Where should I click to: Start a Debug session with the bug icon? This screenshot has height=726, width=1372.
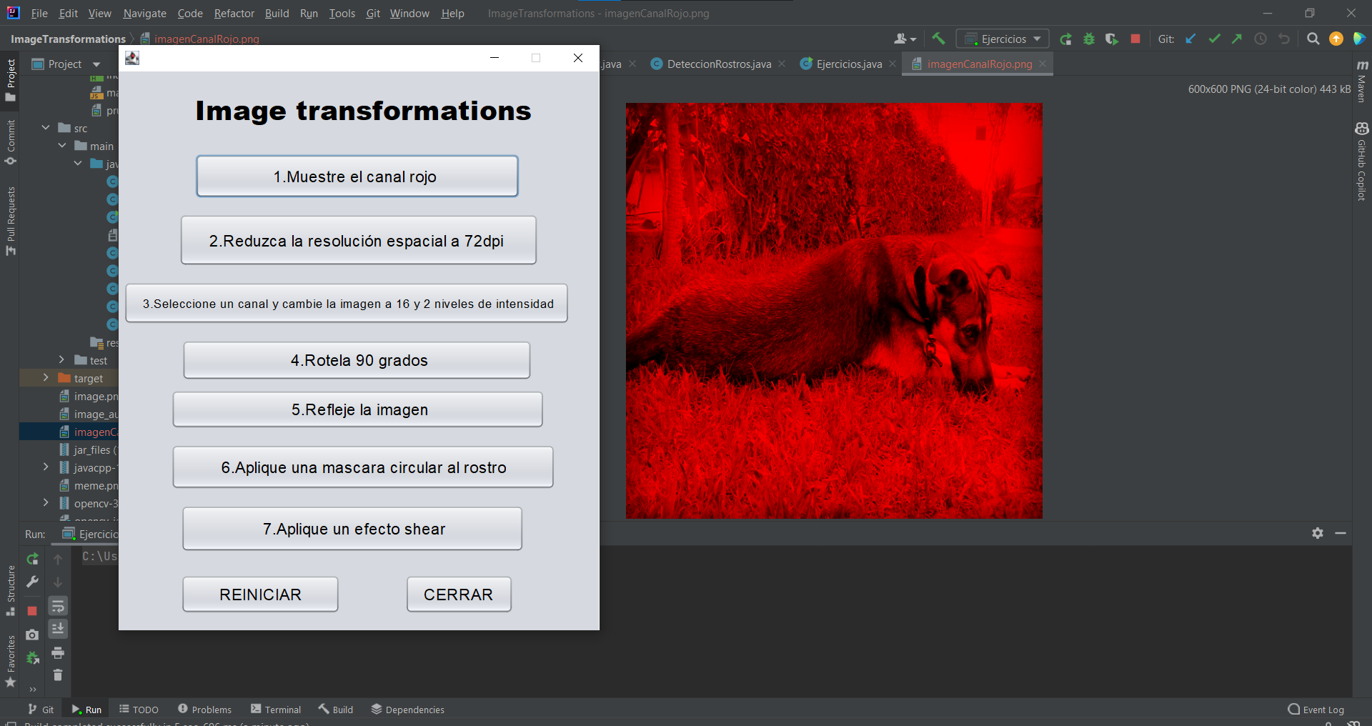(x=1088, y=39)
